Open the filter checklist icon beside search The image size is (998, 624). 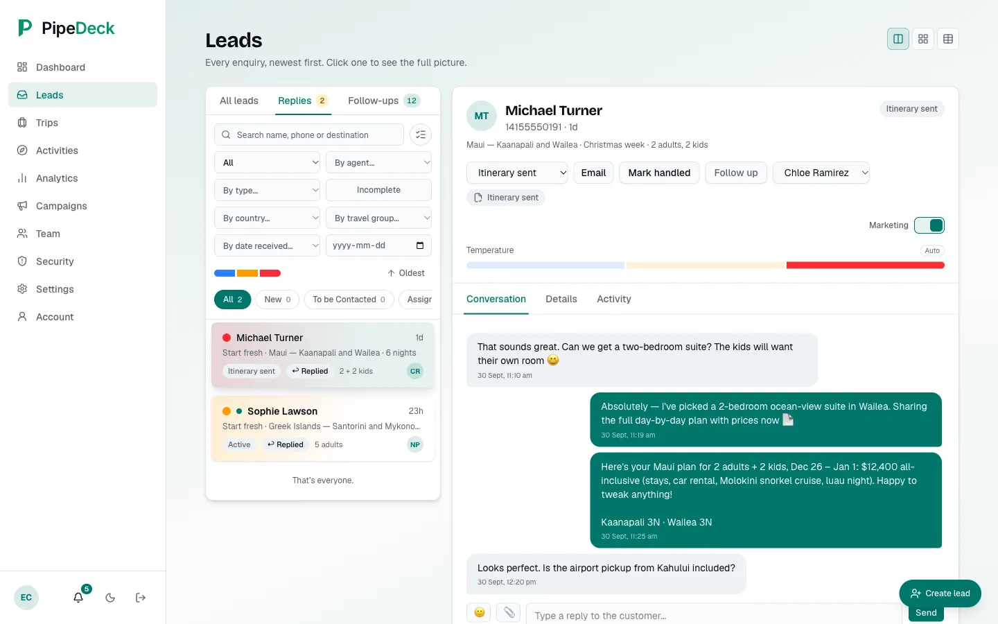421,135
